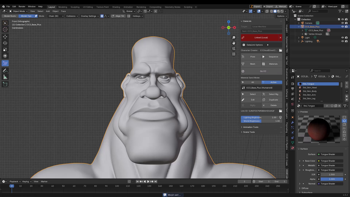Select the Rotate tool
Viewport: 350px width, 197px height.
point(5,43)
